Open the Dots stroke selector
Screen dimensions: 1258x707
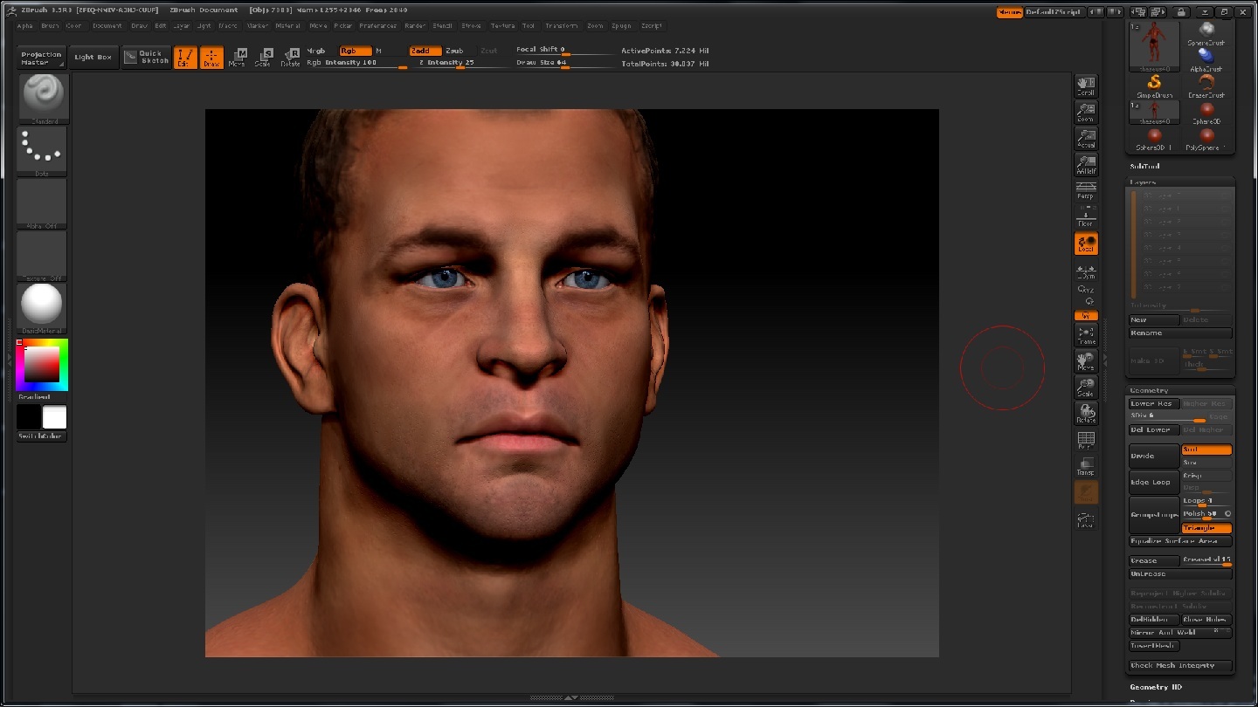pos(43,151)
